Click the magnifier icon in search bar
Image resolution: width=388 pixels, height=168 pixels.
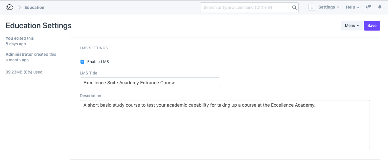point(294,8)
